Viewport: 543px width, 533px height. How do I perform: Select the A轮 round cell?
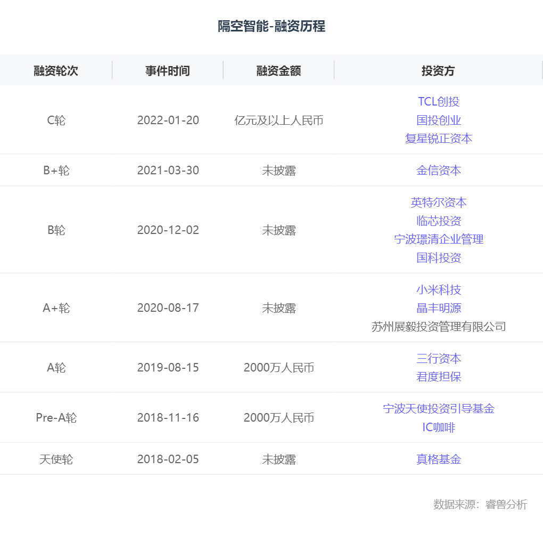[56, 368]
